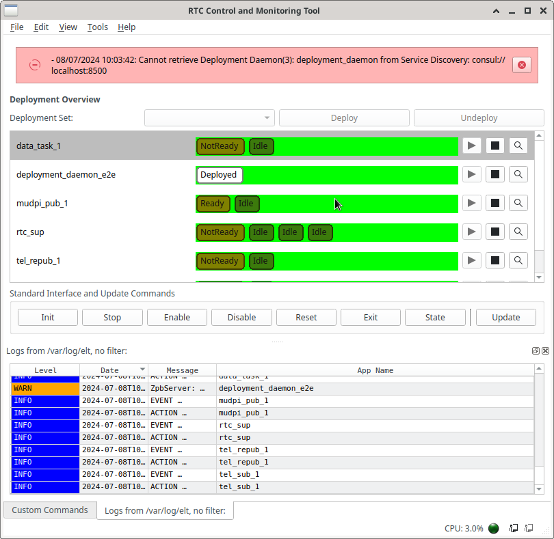Inspect data_task_1 via its magnifier icon
This screenshot has width=554, height=539.
(x=518, y=145)
